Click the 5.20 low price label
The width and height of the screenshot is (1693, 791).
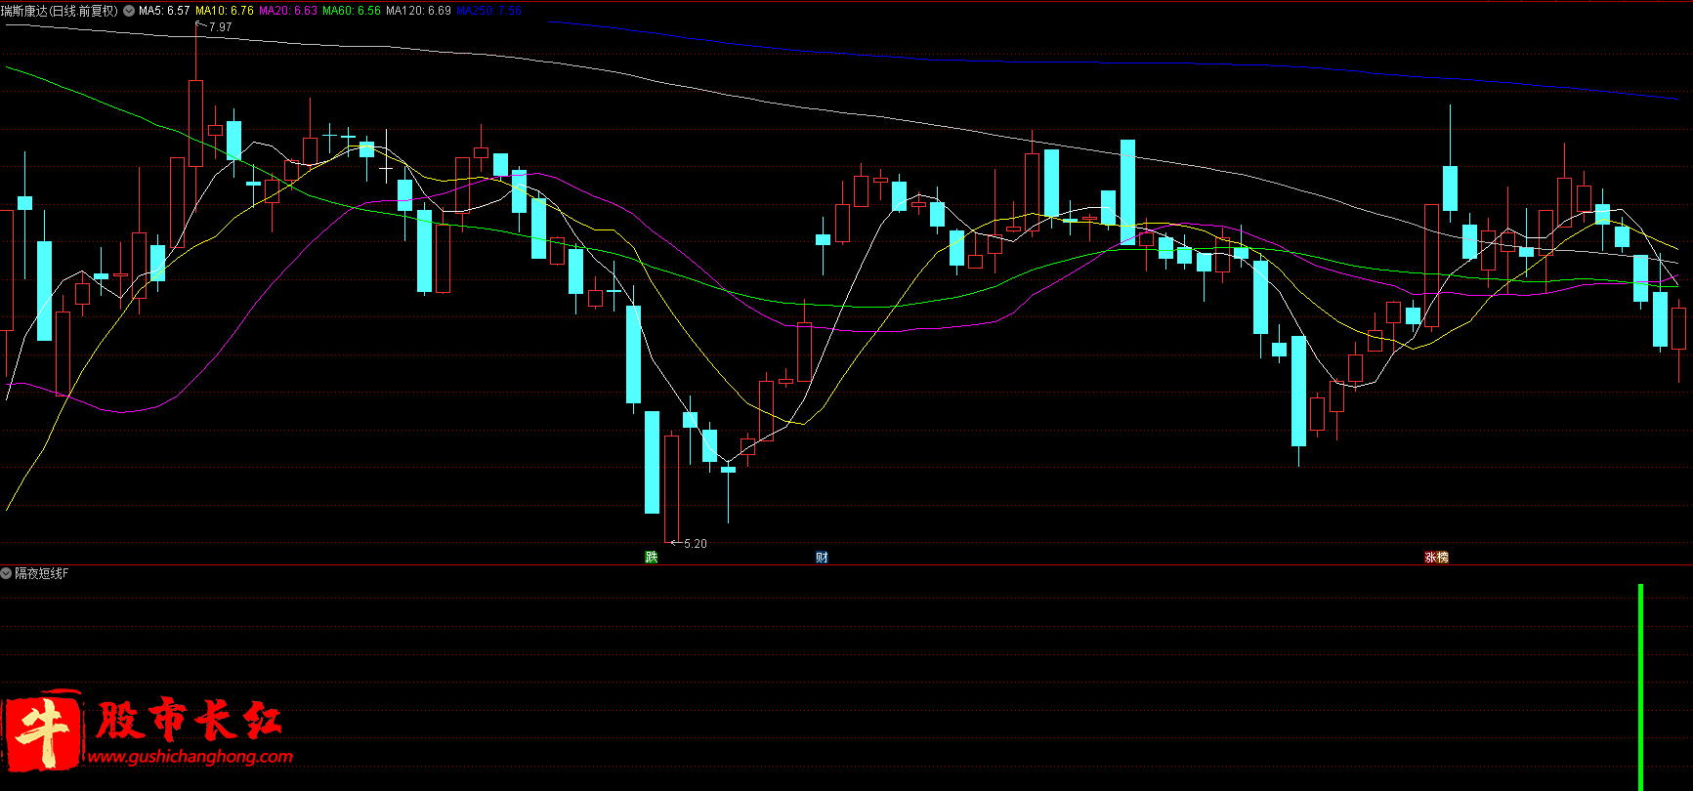point(696,544)
